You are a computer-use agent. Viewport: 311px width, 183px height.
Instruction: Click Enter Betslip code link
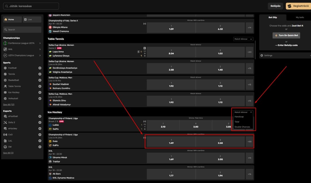click(286, 45)
